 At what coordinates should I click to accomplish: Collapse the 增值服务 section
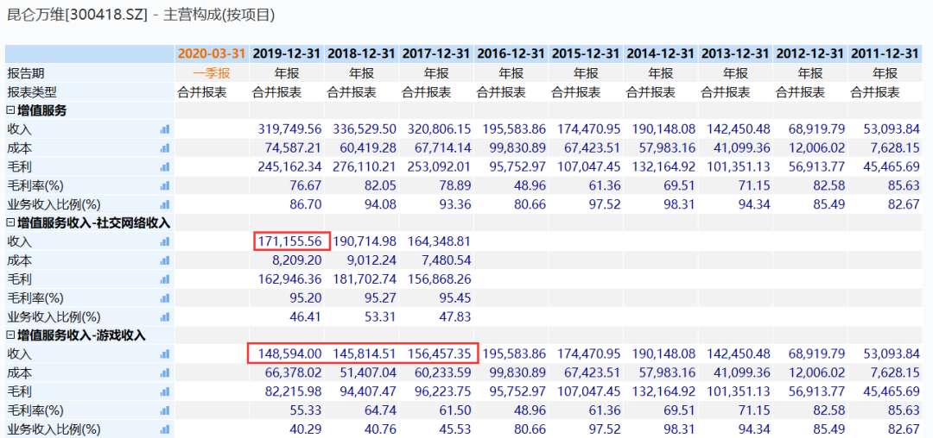10,110
